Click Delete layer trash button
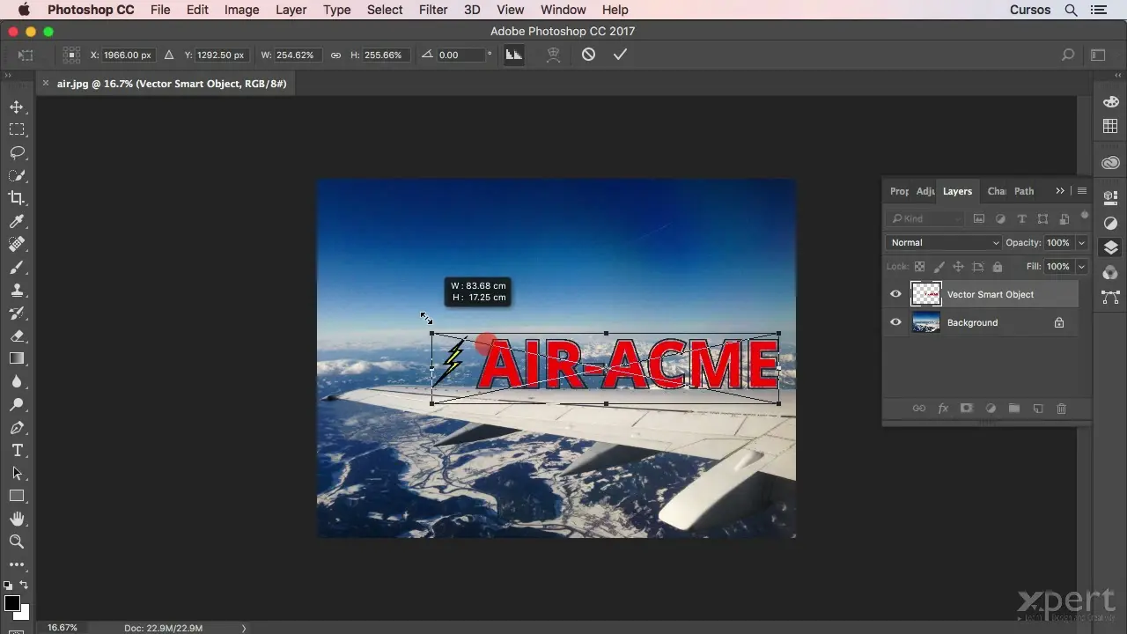 coord(1061,409)
